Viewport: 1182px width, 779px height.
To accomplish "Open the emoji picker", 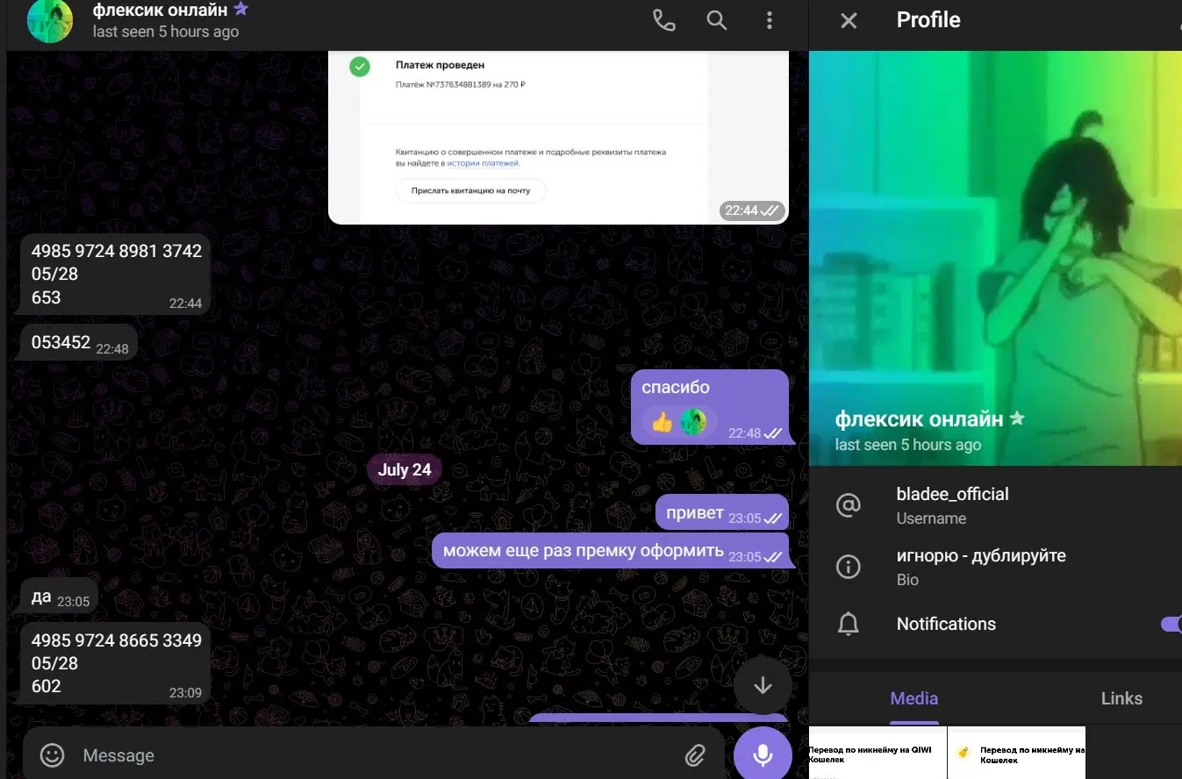I will pyautogui.click(x=53, y=755).
